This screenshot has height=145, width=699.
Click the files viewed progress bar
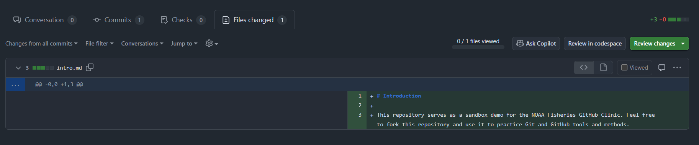click(478, 47)
